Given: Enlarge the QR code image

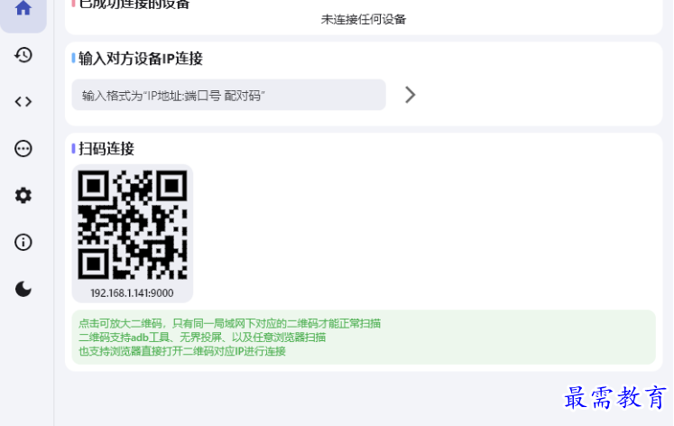Looking at the screenshot, I should pos(133,225).
